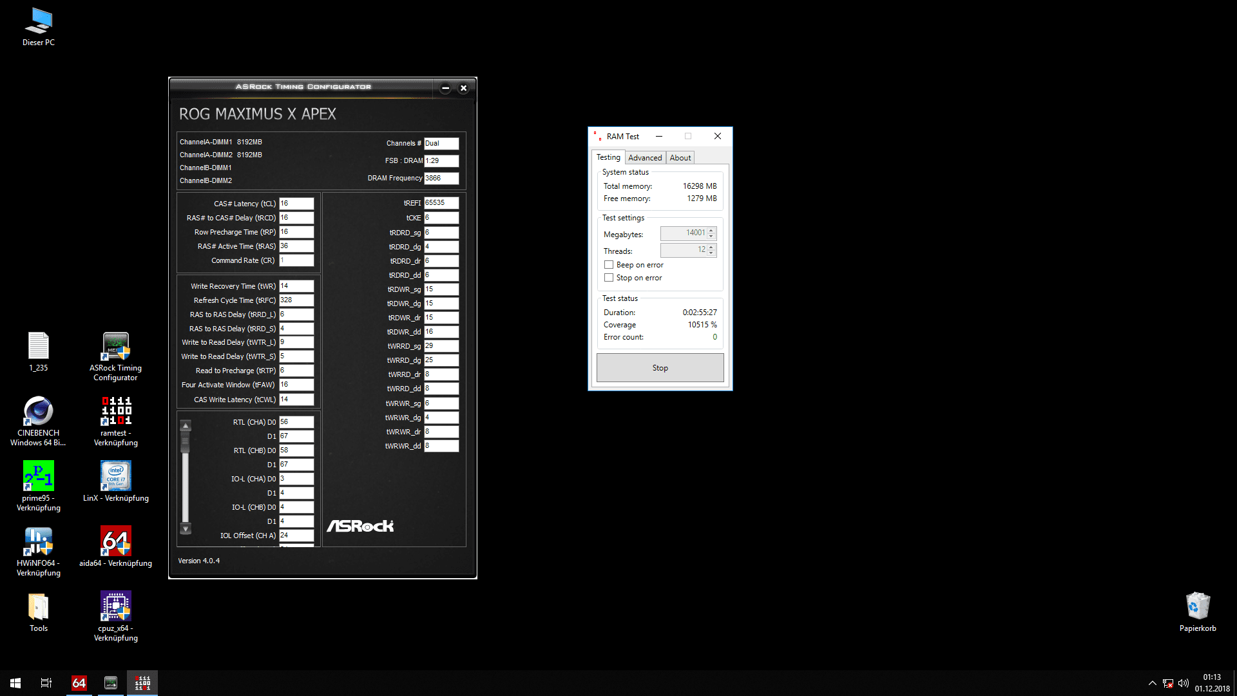Show hidden system tray icons
Screen dimensions: 1237x696
pyautogui.click(x=1152, y=683)
